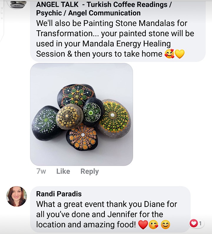Viewport: 212px width, 234px height.
Task: Click the black stone with green dots on left
Action: [x=45, y=123]
